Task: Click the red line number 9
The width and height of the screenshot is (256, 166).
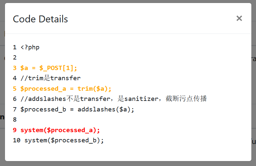Action: [14, 130]
